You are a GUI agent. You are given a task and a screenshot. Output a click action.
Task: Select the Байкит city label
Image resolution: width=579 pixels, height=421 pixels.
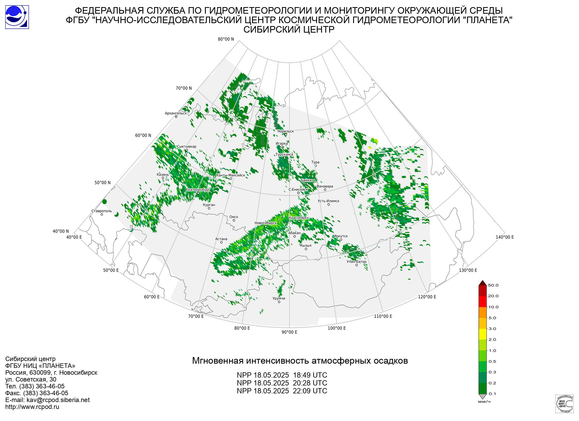[307, 180]
